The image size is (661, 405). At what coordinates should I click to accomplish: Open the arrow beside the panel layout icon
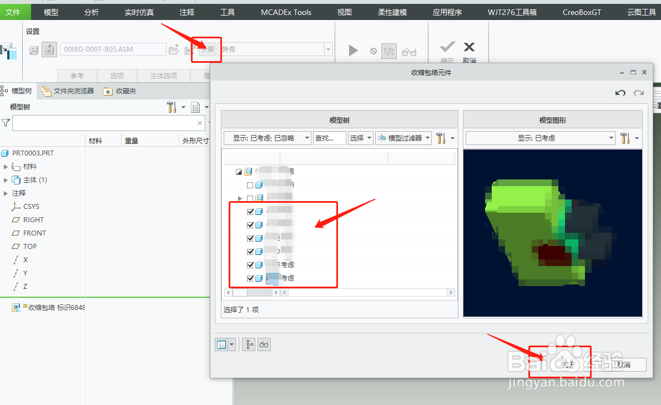231,344
